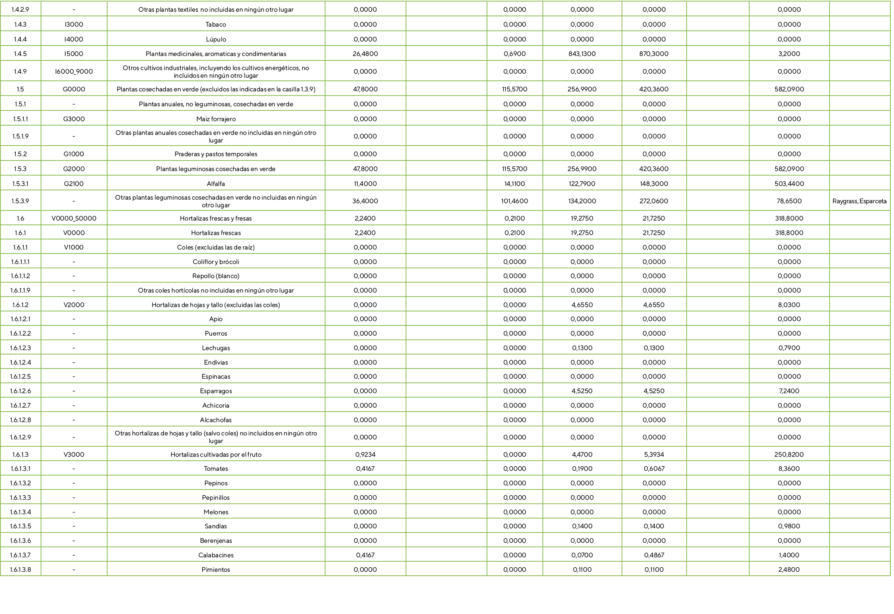Select the G0000 code cell
This screenshot has height=614, width=894.
pyautogui.click(x=74, y=89)
